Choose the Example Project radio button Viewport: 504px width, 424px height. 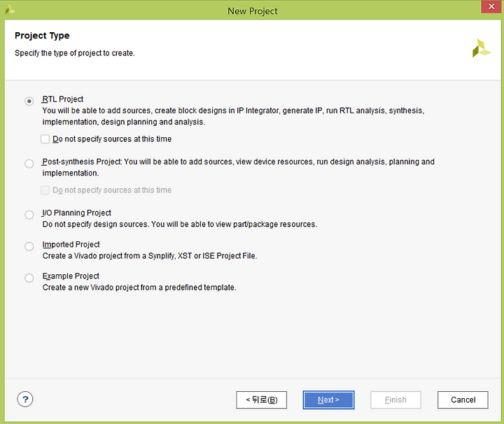coord(29,278)
